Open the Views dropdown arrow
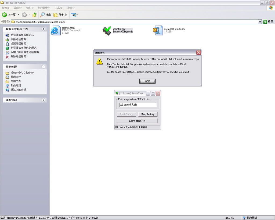Screen dimensions: 275x220 77,15
